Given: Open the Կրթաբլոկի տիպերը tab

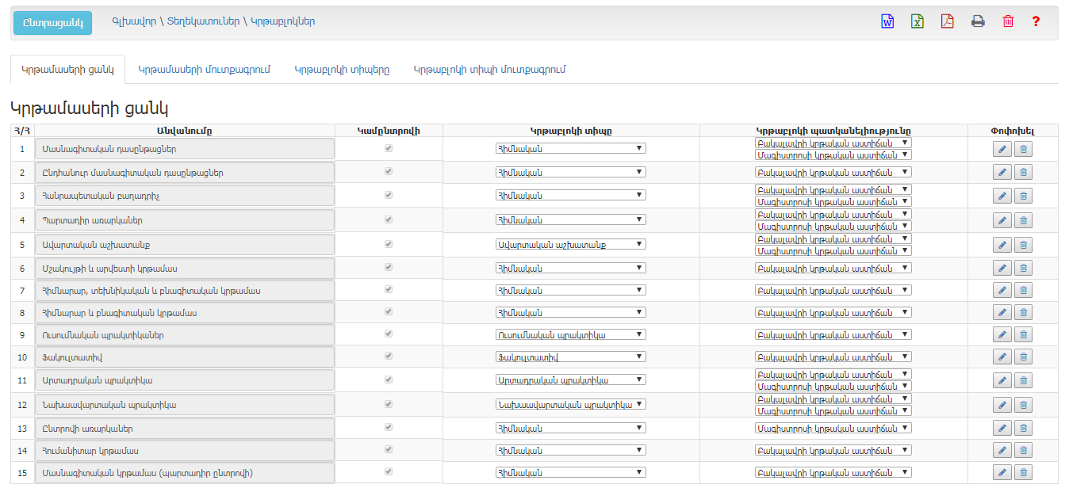Looking at the screenshot, I should click(x=342, y=70).
